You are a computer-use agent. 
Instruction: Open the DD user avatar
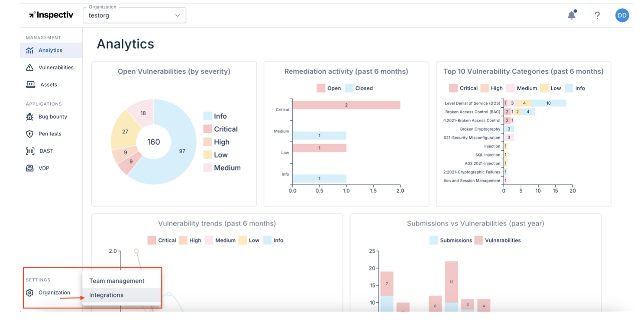pos(622,15)
